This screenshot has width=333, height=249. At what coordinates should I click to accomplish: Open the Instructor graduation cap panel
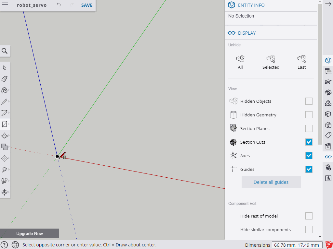(328, 82)
